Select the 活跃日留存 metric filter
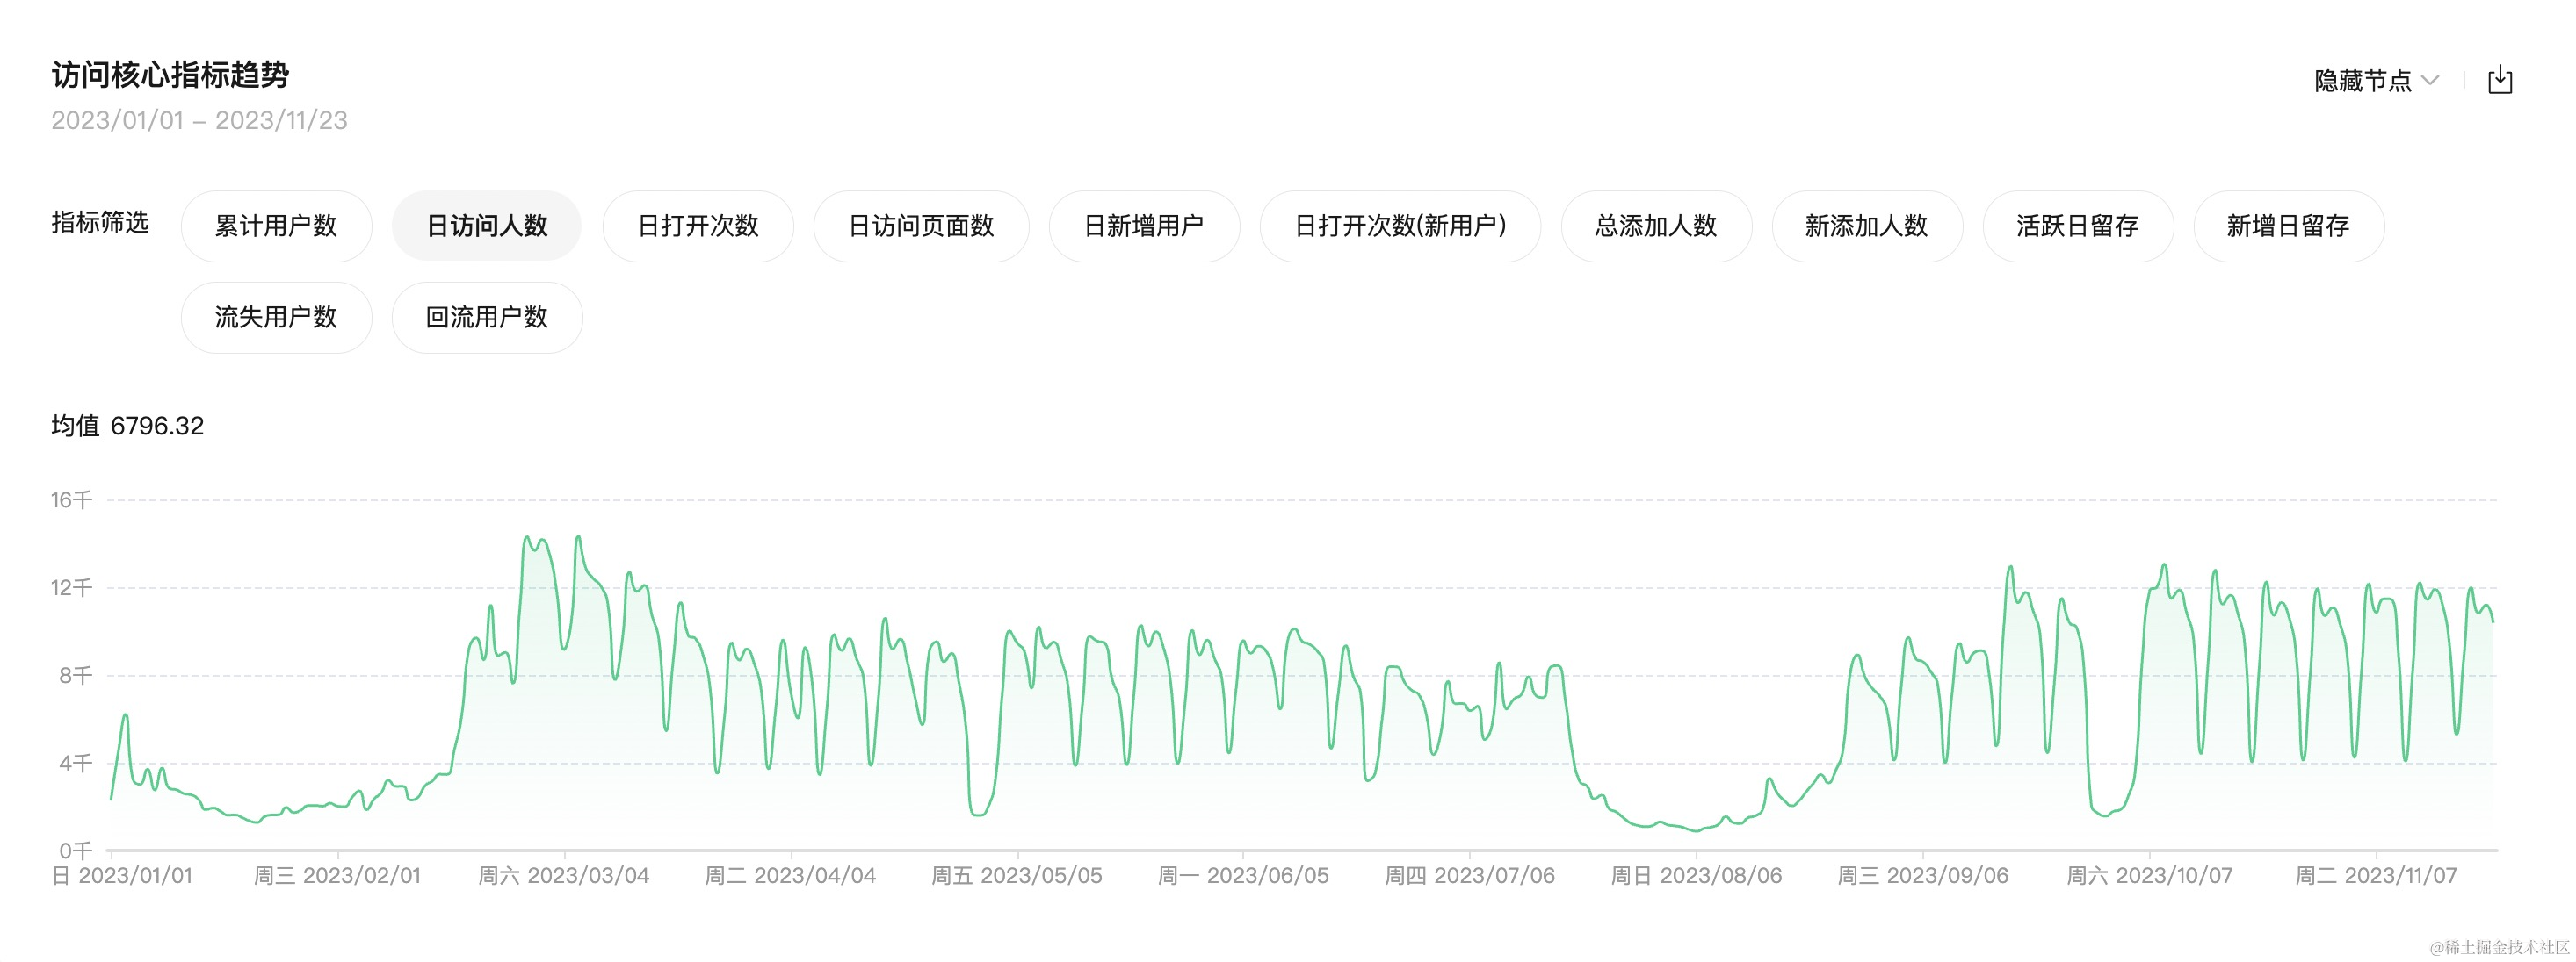The height and width of the screenshot is (962, 2576). click(x=2078, y=226)
